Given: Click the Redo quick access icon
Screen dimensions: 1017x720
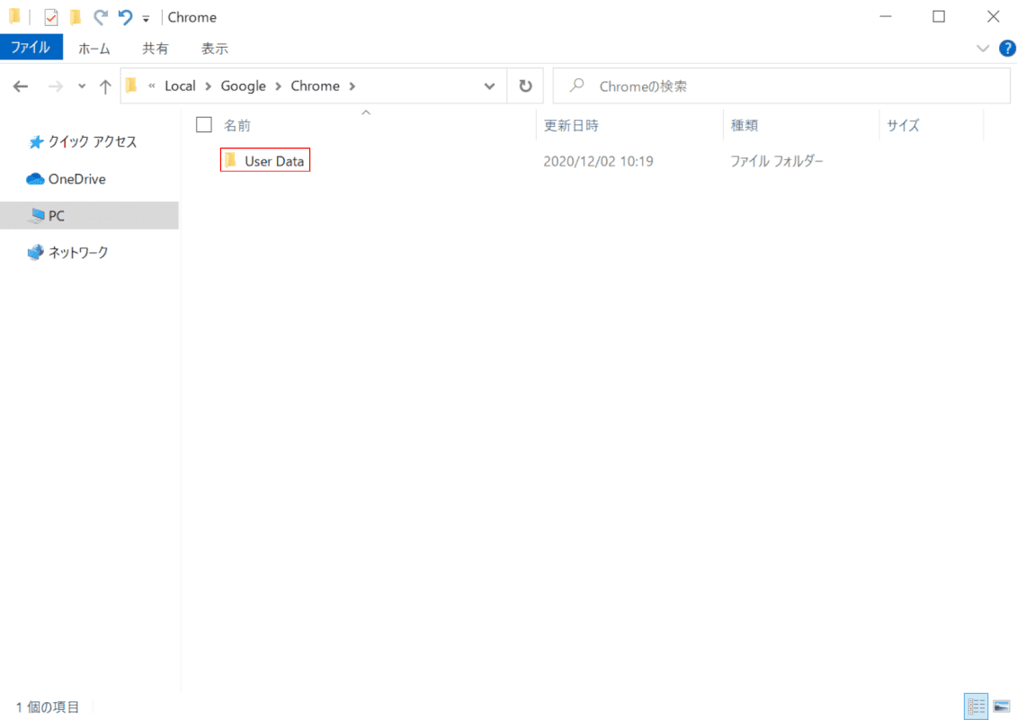Looking at the screenshot, I should click(x=100, y=17).
